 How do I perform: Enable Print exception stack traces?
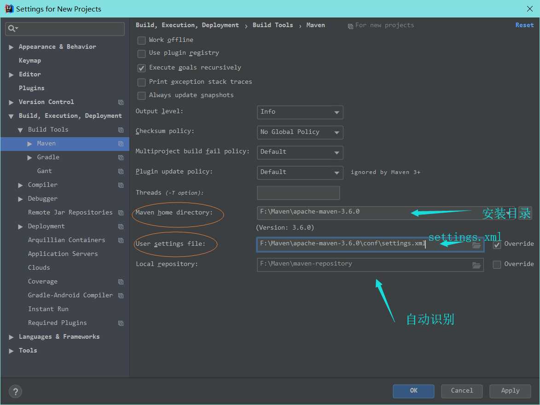[x=141, y=82]
